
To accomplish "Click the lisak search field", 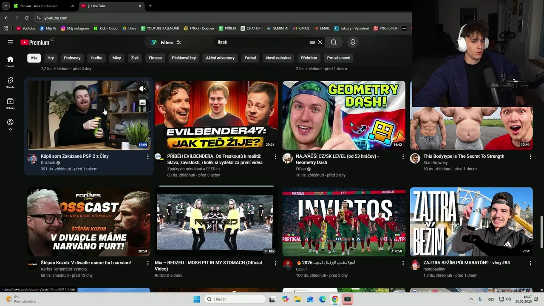I will click(x=261, y=42).
